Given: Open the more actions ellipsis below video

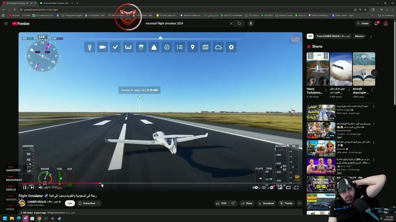Looking at the screenshot, I should (299, 203).
